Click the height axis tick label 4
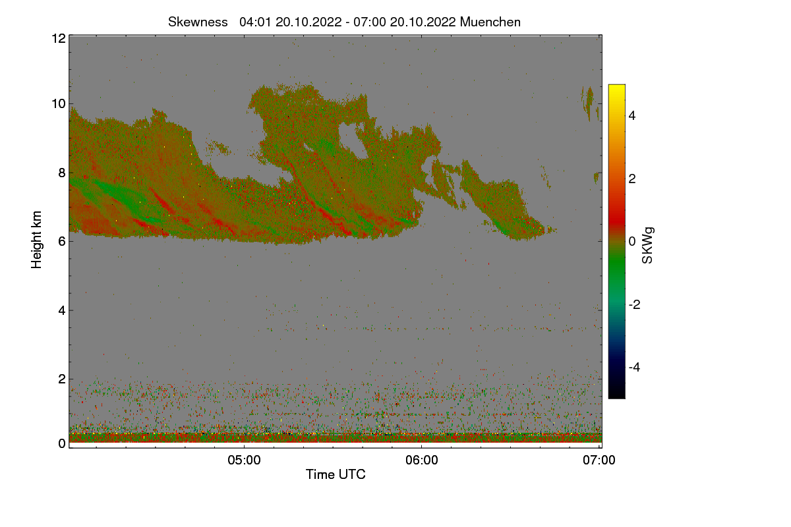 pyautogui.click(x=61, y=310)
